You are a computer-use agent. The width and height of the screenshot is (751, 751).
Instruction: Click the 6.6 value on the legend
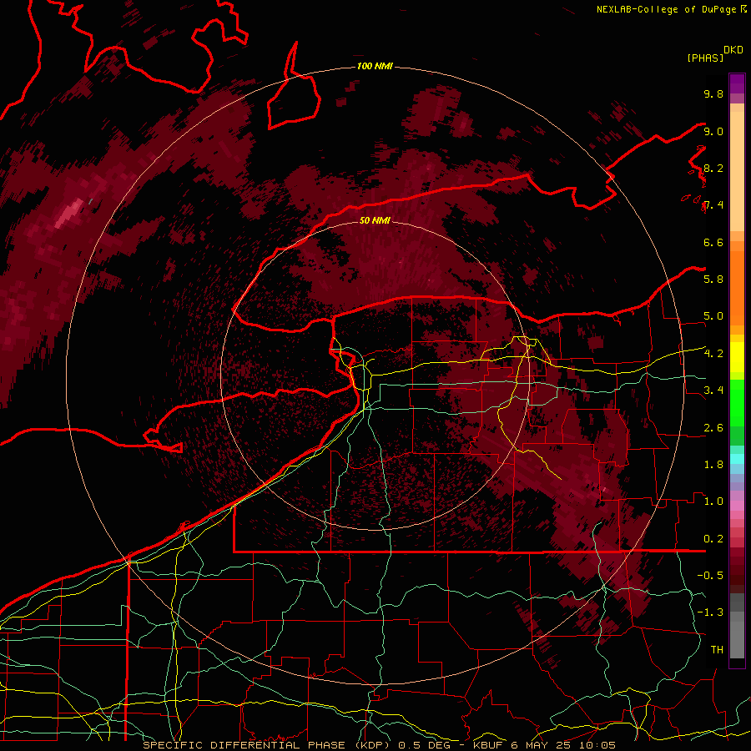(713, 242)
